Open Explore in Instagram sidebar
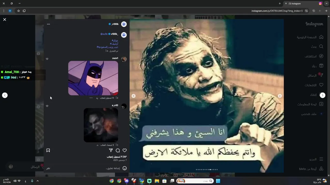330x185 pixels. click(x=314, y=56)
